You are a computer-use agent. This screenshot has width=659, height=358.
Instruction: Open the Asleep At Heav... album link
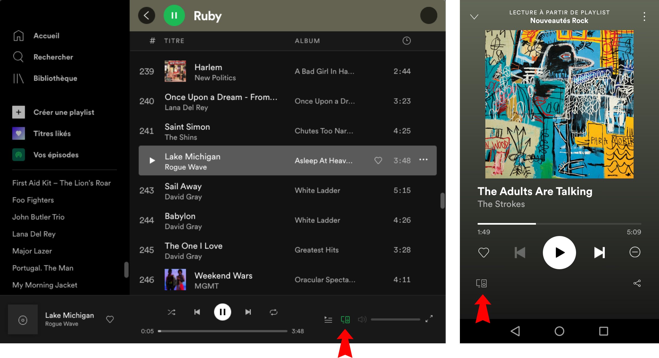coord(323,160)
